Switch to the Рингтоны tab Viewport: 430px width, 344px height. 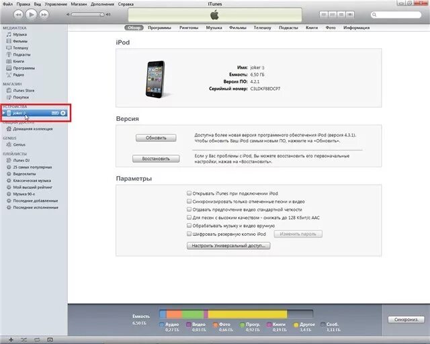(x=189, y=28)
